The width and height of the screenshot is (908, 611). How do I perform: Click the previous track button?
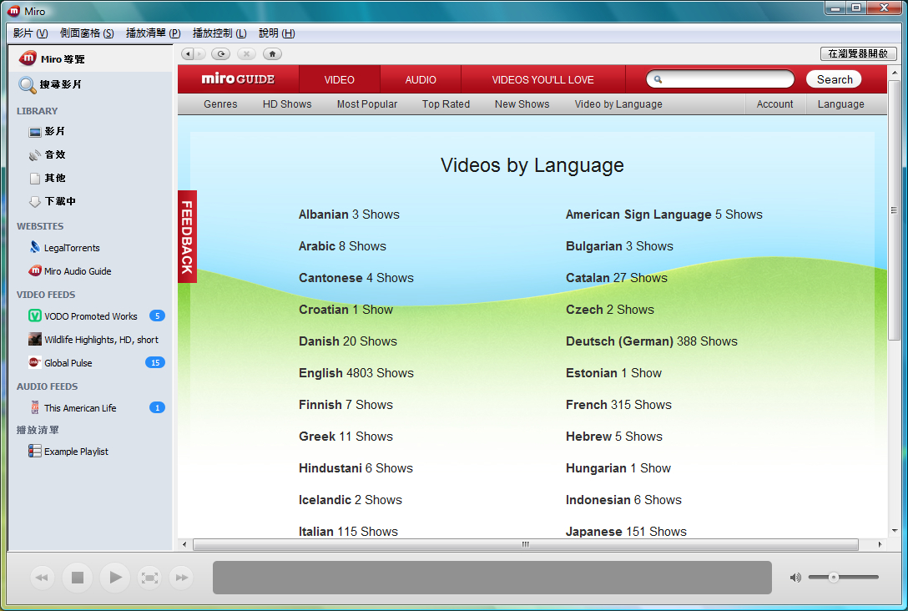[43, 578]
